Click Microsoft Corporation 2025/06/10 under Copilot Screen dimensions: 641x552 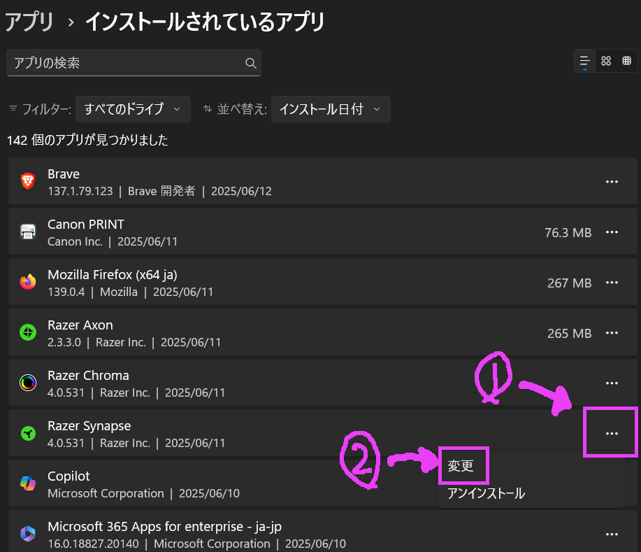[x=143, y=493]
